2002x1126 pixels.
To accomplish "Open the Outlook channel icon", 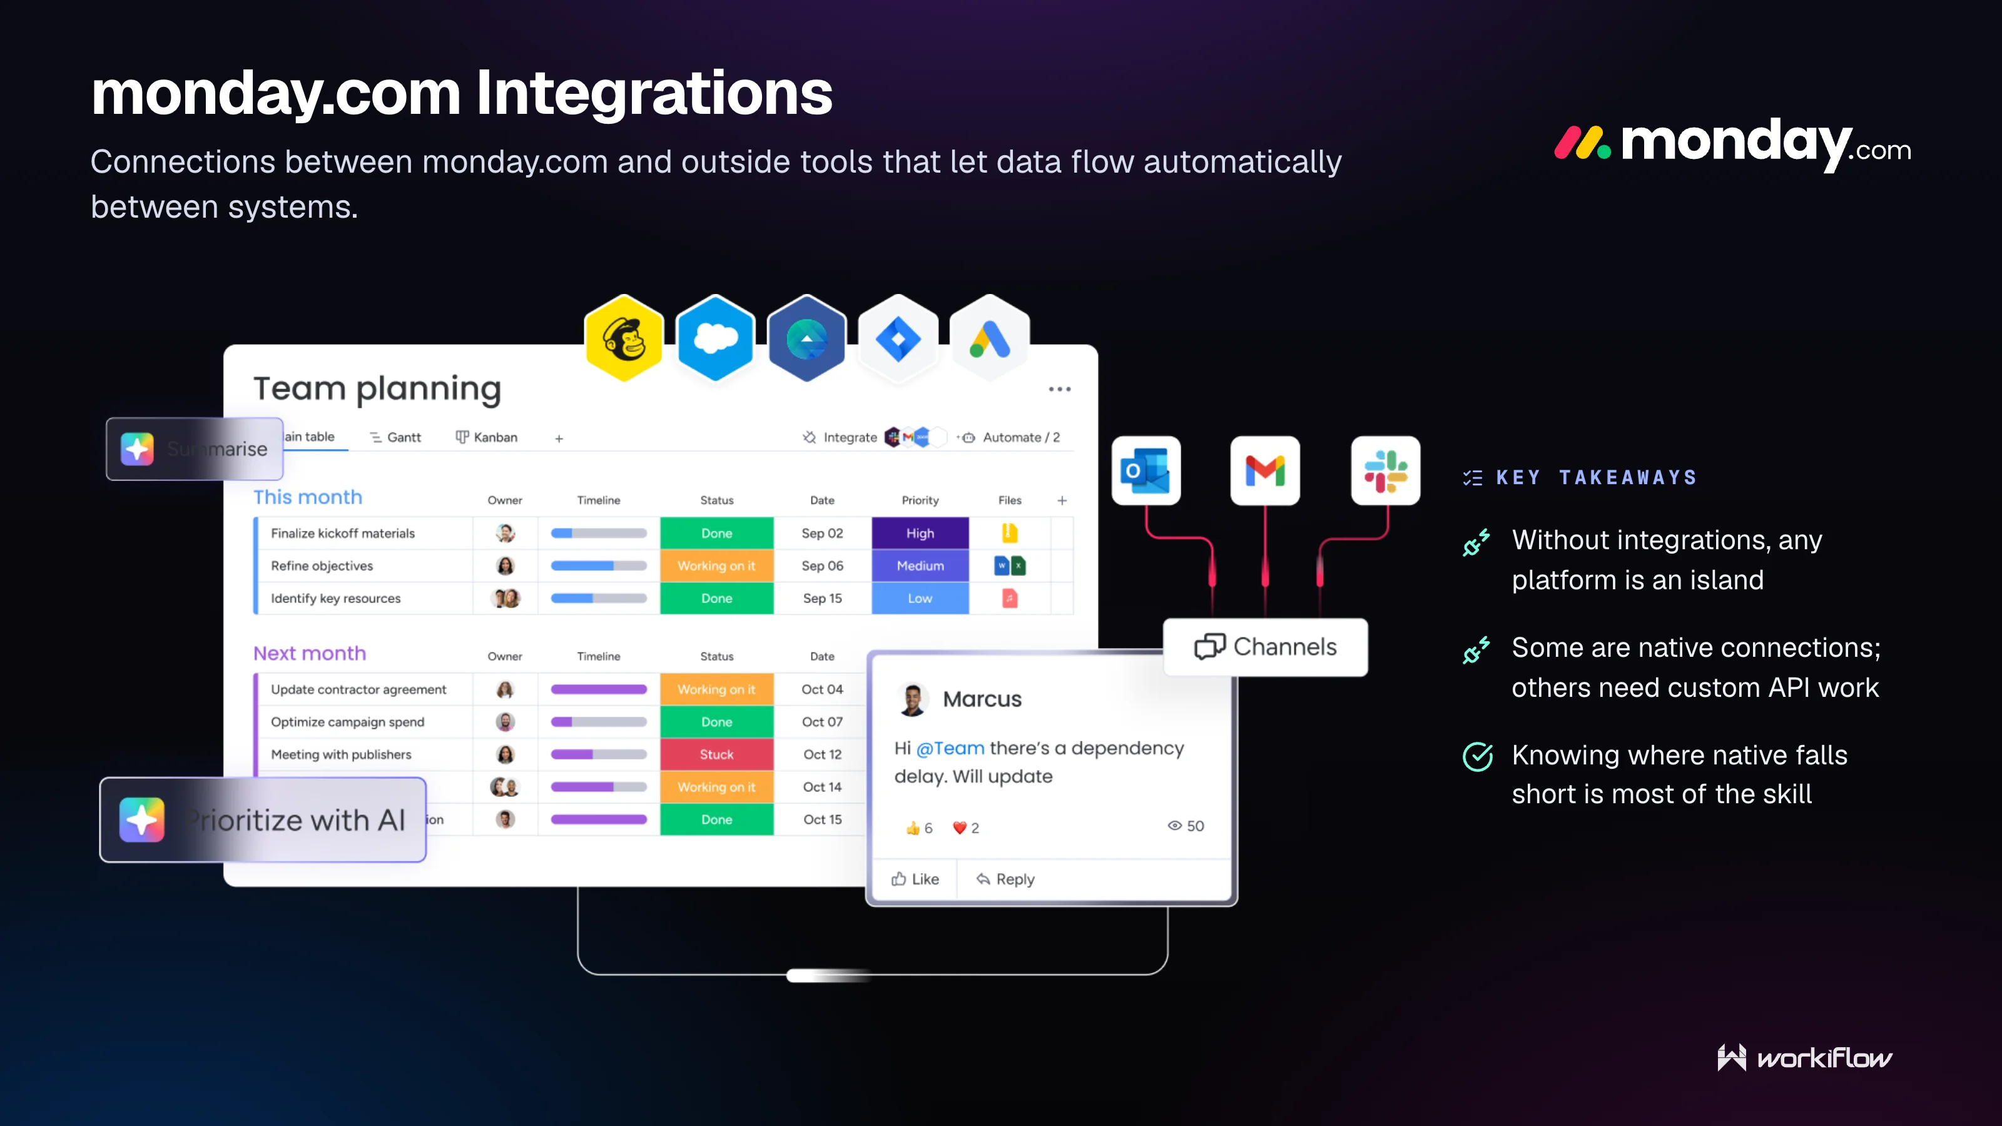I will pyautogui.click(x=1146, y=470).
